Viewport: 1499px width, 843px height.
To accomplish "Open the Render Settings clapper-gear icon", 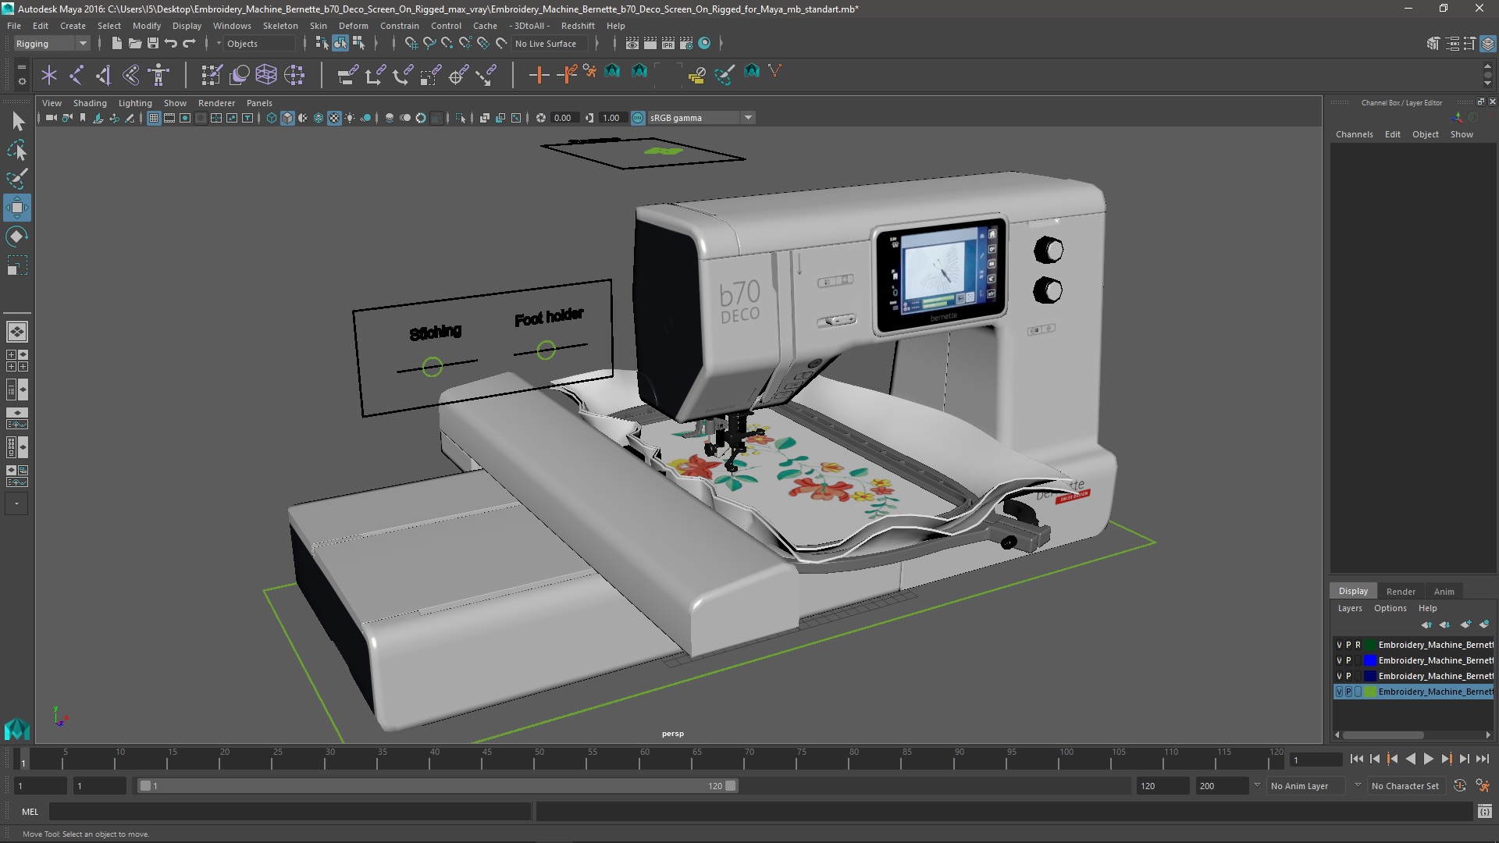I will (x=686, y=44).
